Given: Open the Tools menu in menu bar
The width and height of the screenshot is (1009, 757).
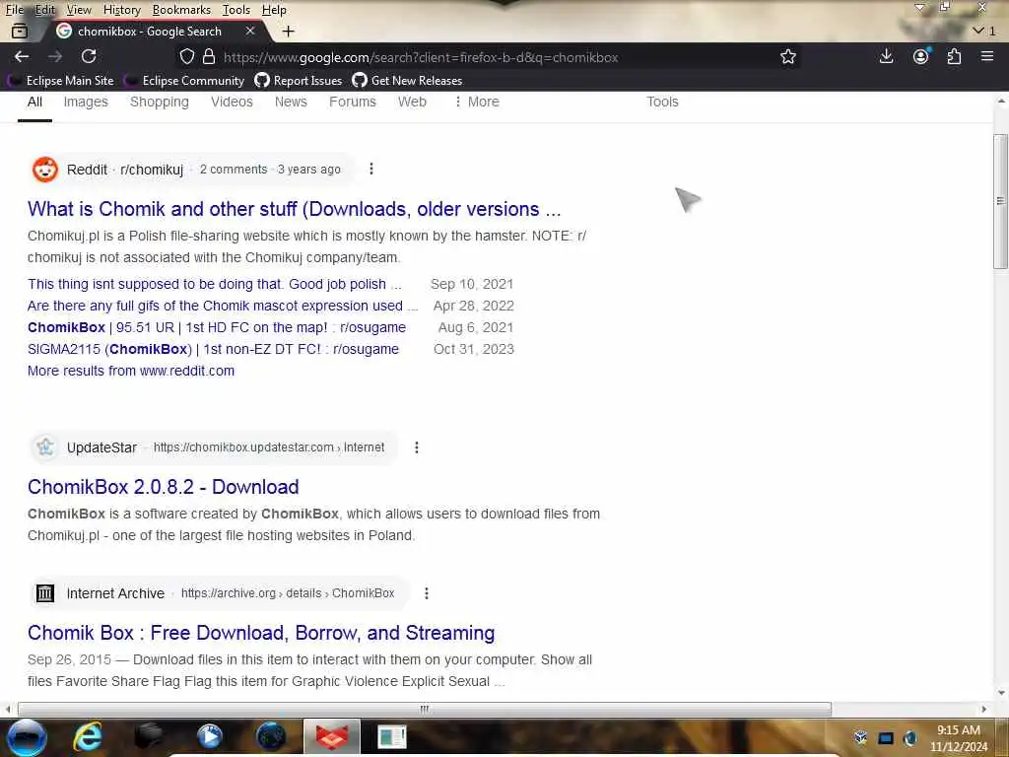Looking at the screenshot, I should 236,10.
